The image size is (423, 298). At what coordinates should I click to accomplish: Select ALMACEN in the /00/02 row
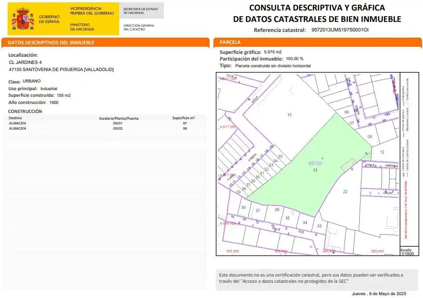[x=17, y=128]
